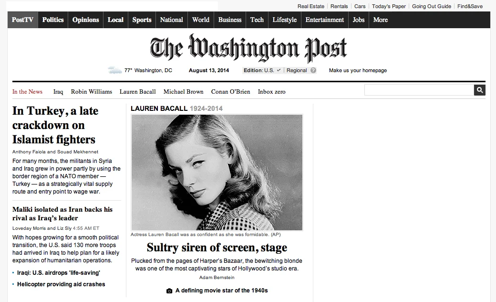Open the World section

[201, 20]
